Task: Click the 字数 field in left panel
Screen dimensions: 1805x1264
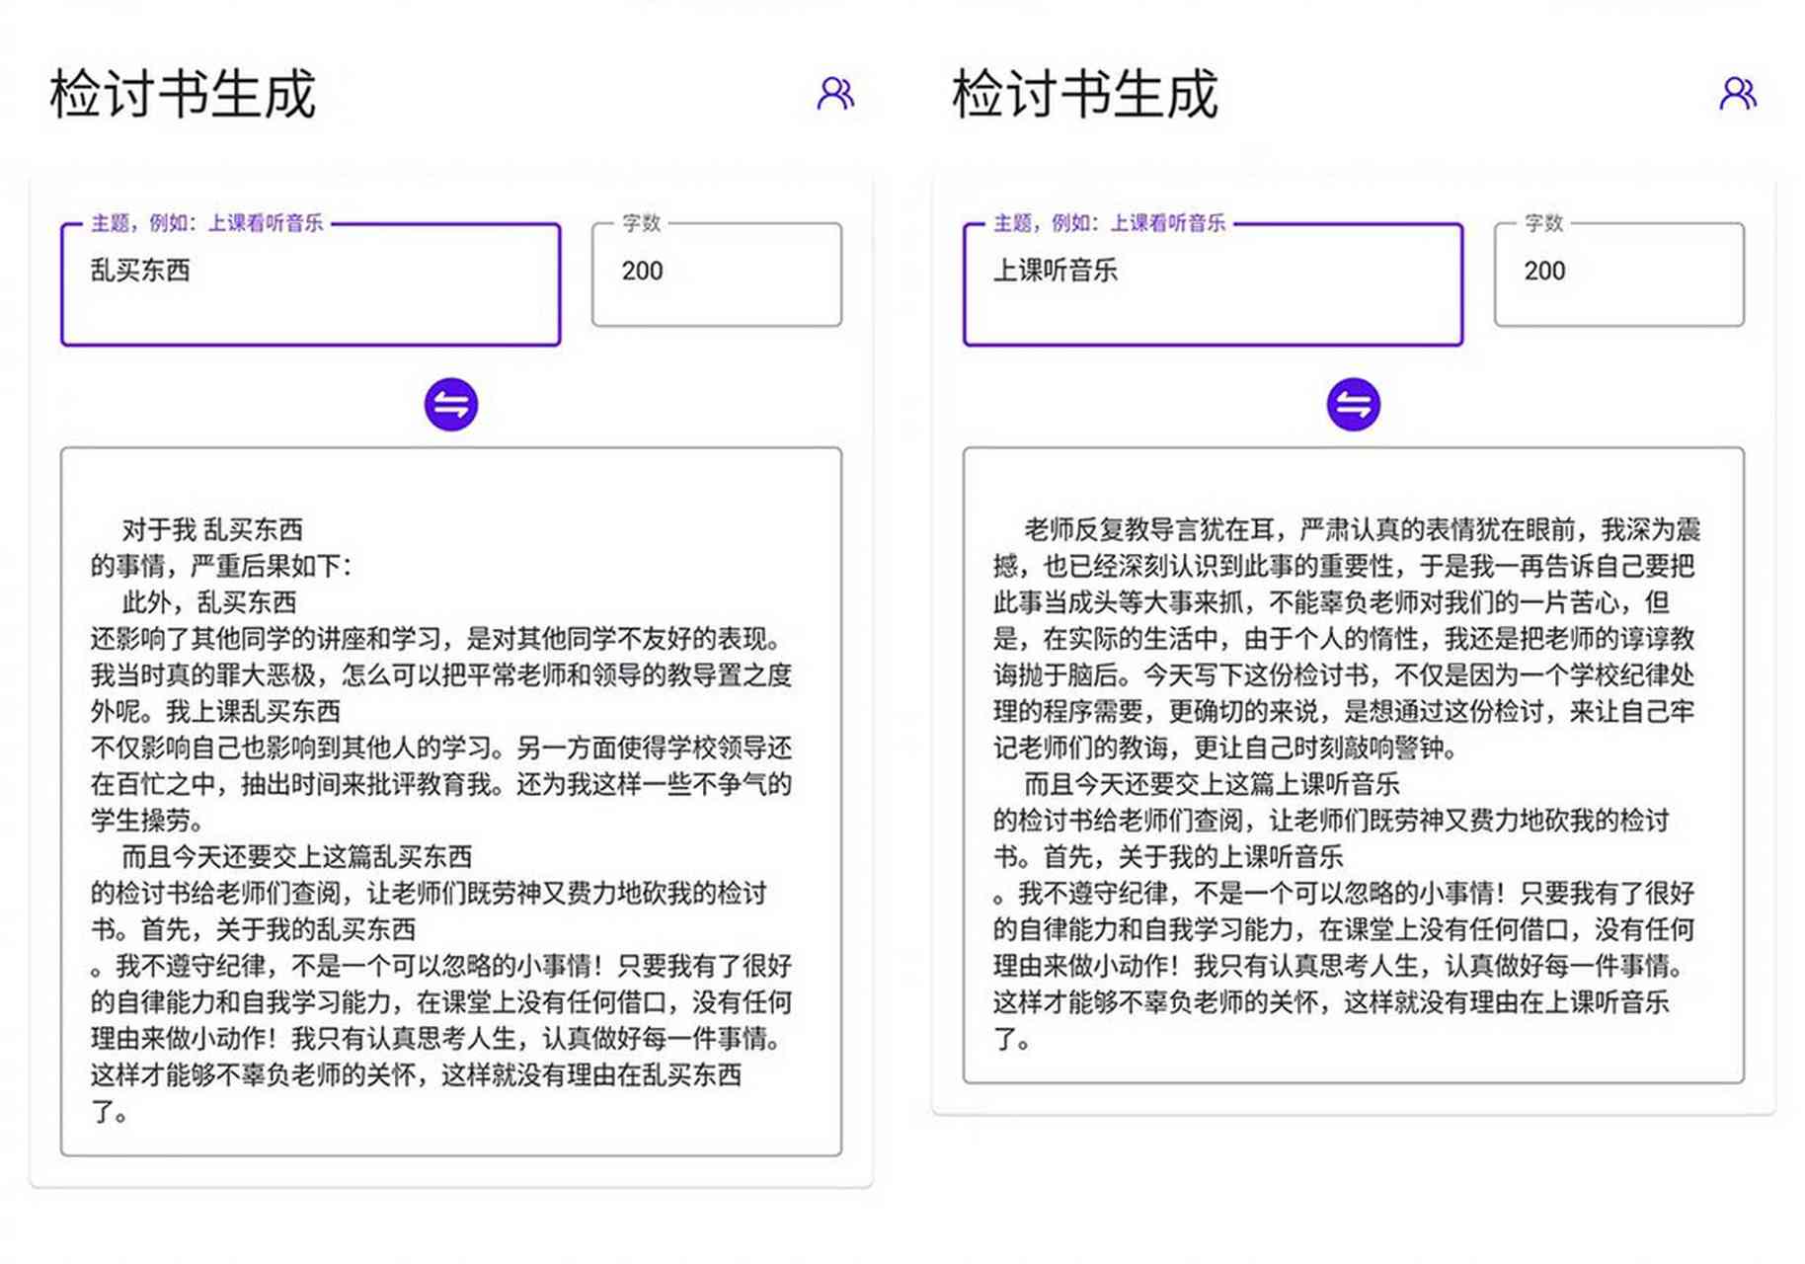Action: coord(717,275)
